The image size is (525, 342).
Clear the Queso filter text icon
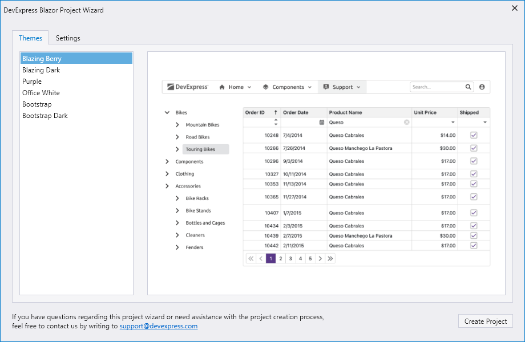point(407,123)
